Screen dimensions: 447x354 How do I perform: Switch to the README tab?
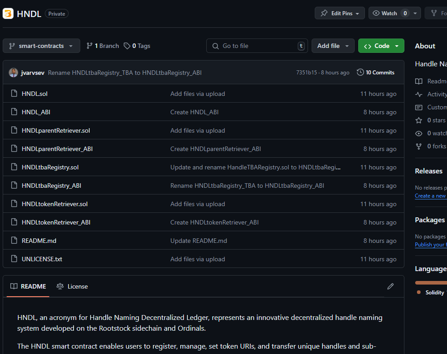pyautogui.click(x=28, y=286)
